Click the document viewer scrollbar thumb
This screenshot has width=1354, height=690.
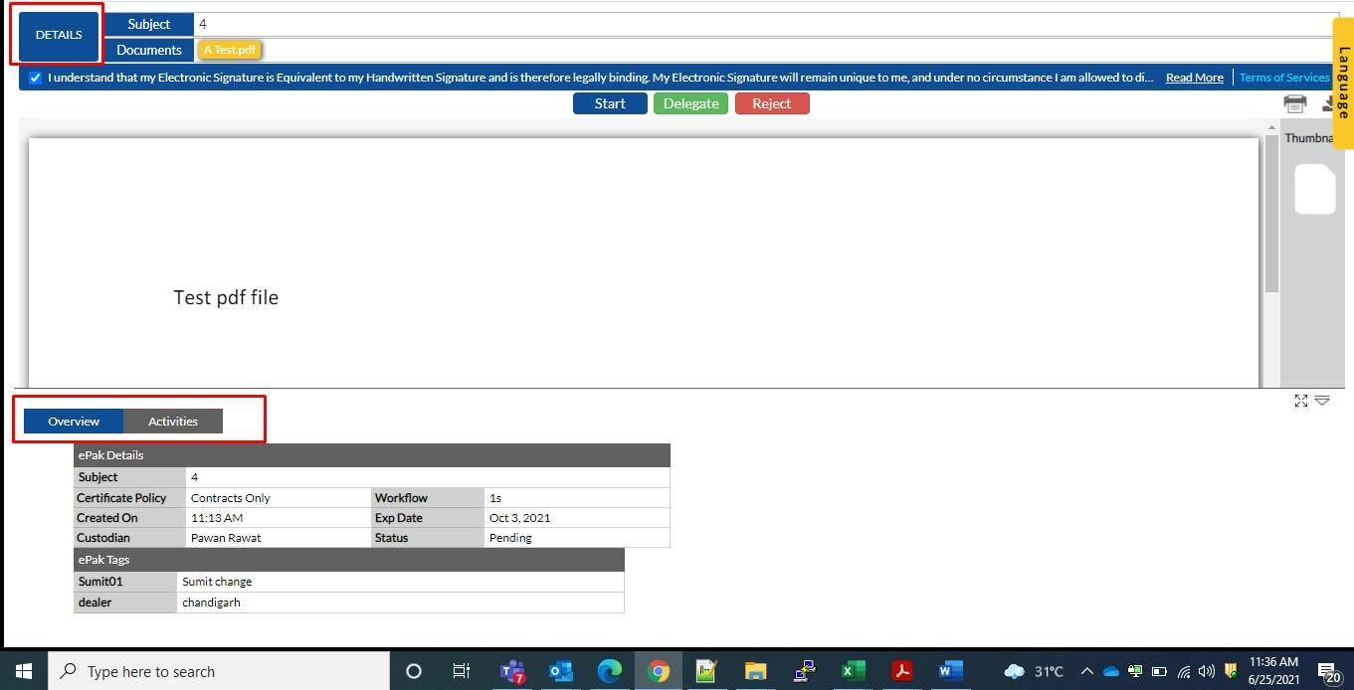click(1271, 214)
